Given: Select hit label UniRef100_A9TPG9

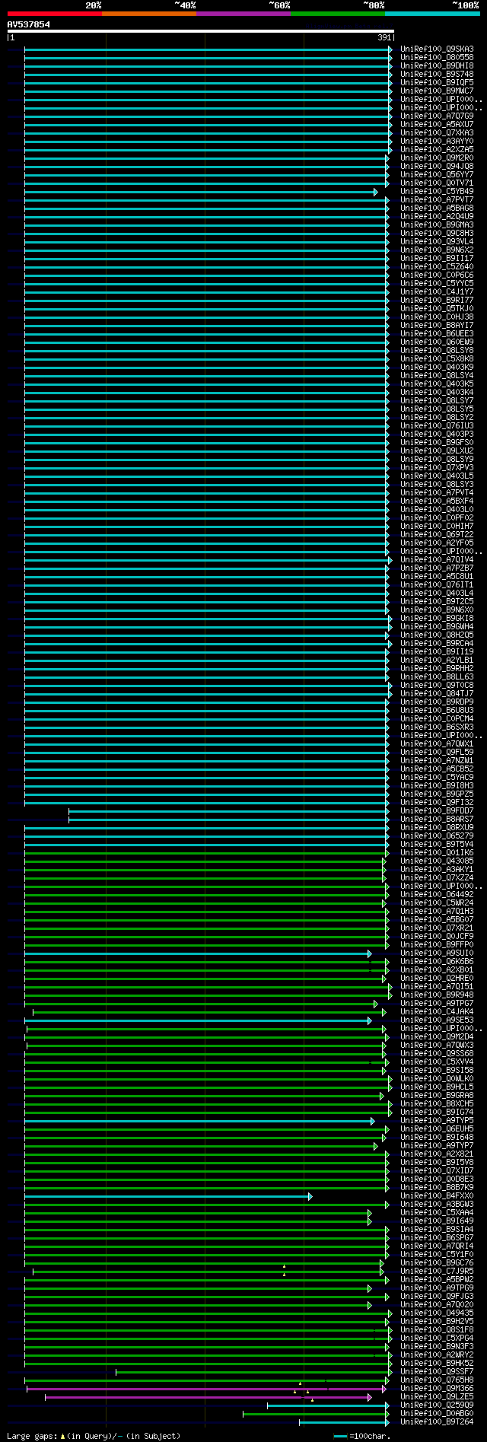Looking at the screenshot, I should point(437,1288).
